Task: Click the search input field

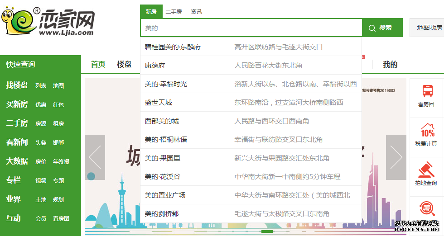Action: coord(251,28)
